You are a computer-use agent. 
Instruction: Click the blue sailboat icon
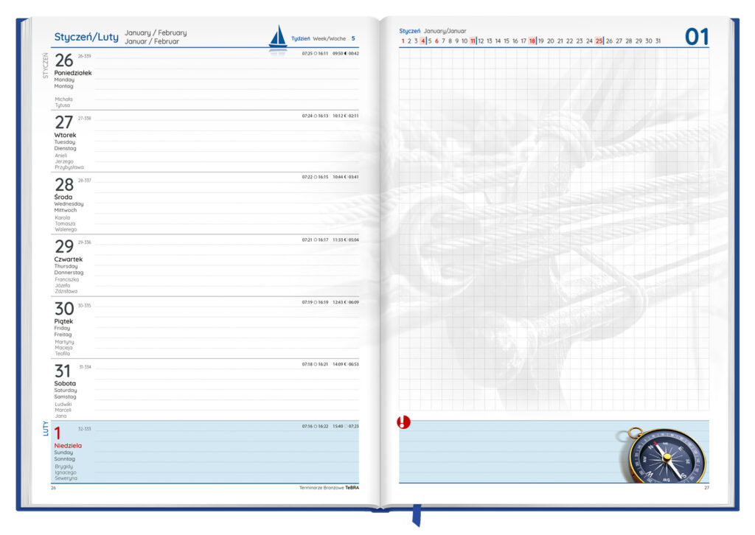278,37
